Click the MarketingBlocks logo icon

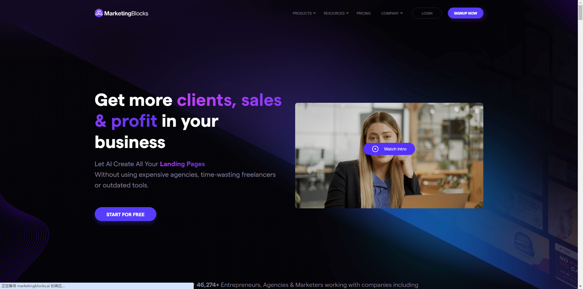point(99,13)
